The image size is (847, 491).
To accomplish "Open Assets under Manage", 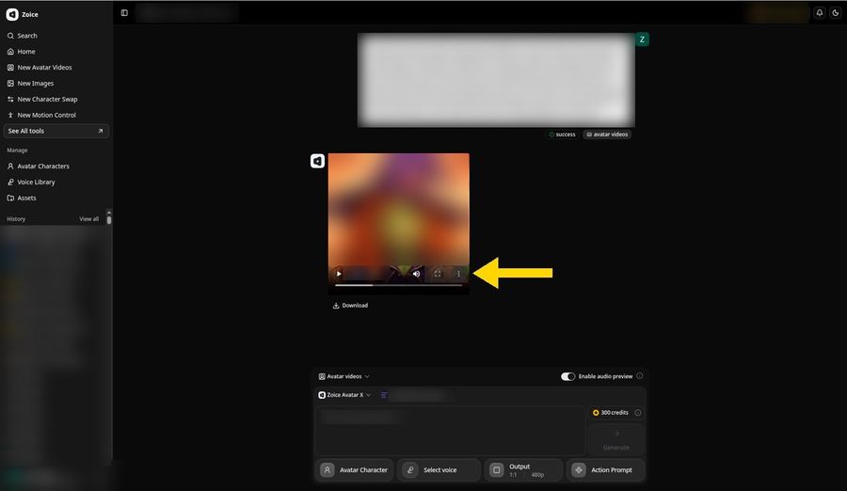I will [22, 198].
